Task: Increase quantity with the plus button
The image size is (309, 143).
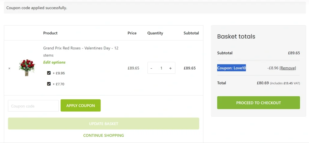Action: [170, 68]
